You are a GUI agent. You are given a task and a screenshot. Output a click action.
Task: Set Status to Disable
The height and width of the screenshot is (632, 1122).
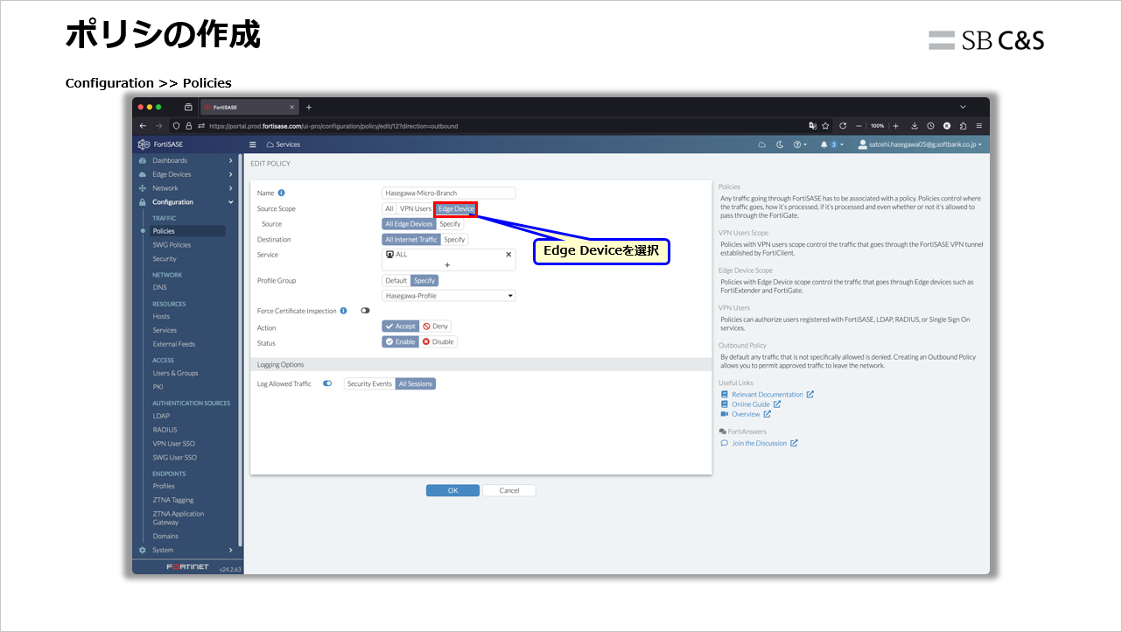point(438,341)
